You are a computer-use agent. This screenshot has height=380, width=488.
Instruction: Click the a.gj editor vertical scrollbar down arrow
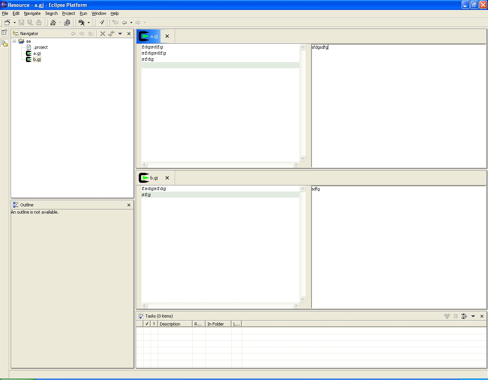pos(303,158)
